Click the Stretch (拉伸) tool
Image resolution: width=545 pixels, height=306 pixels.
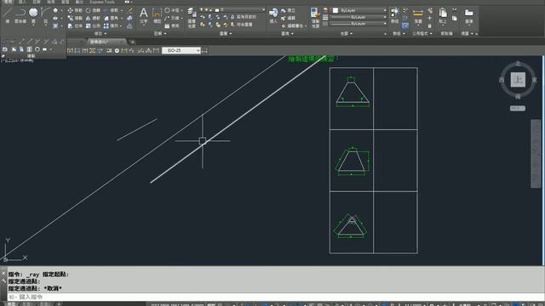(x=75, y=26)
